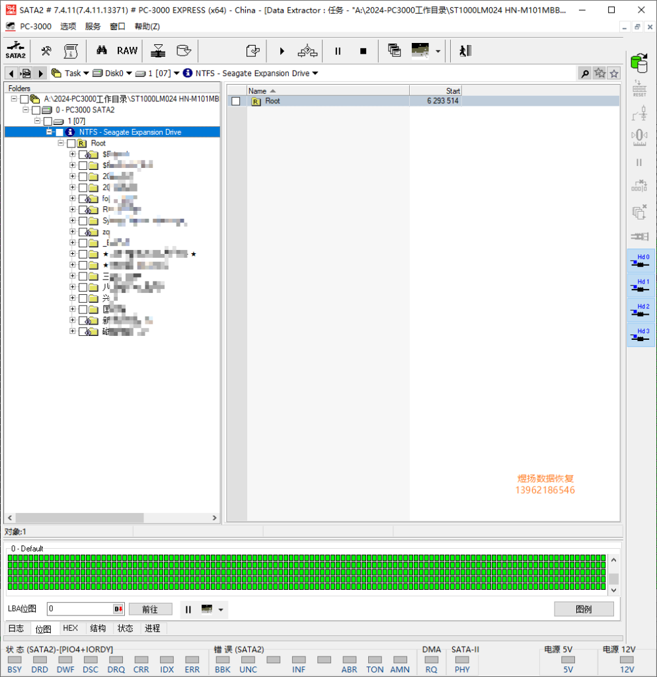Screen dimensions: 657x677
Task: Click the RESET icon in right sidebar
Action: [x=639, y=89]
